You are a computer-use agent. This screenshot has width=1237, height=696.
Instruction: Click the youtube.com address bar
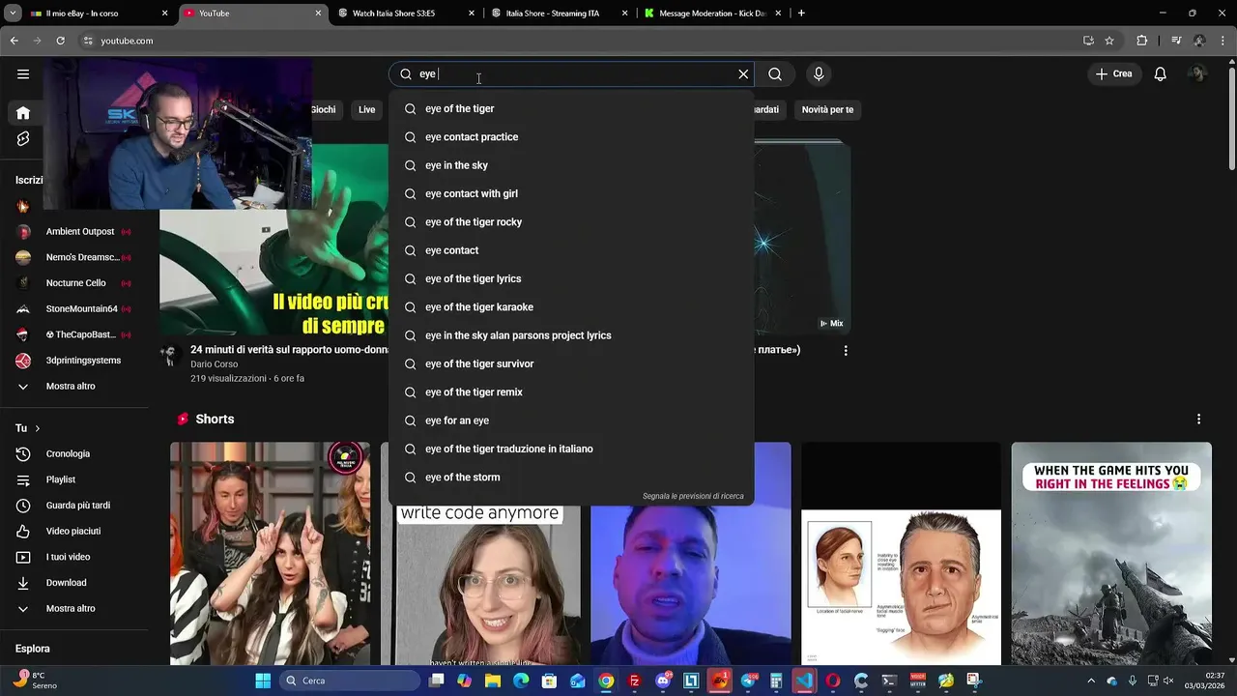click(x=580, y=41)
